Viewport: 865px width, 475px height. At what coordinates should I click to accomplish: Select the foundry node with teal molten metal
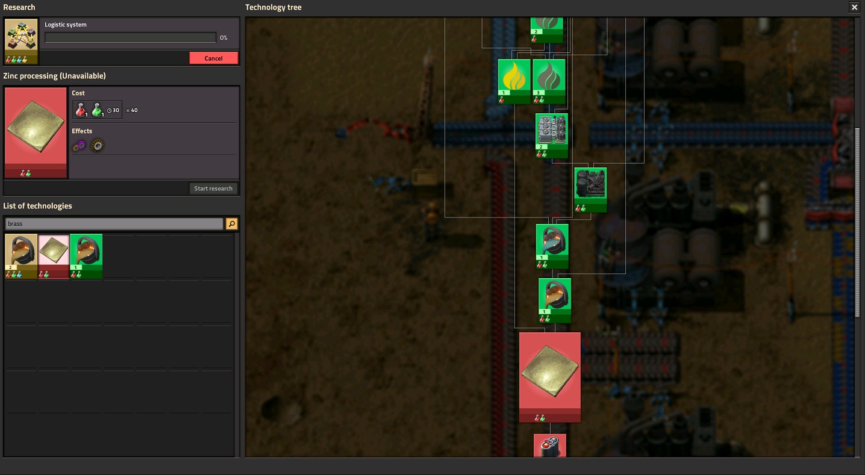click(552, 247)
